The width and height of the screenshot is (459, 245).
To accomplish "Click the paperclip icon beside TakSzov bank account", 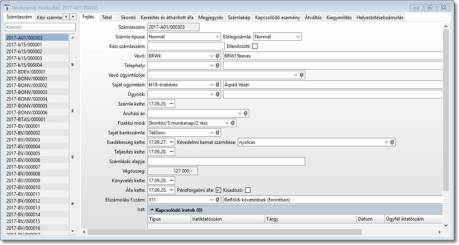I will (x=217, y=133).
